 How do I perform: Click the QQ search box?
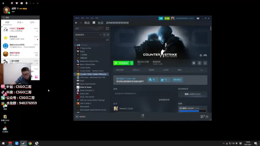(20, 18)
